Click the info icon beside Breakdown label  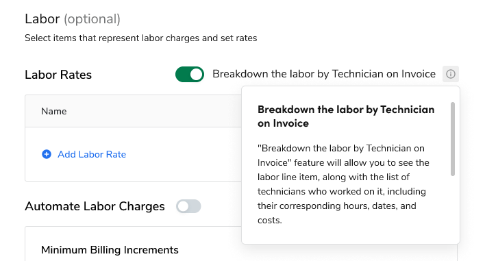[x=450, y=74]
